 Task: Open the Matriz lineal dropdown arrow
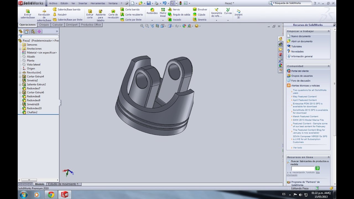163,20
